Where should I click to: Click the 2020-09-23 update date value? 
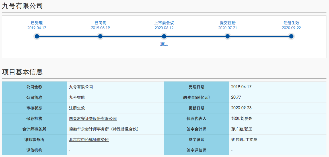(x=241, y=108)
